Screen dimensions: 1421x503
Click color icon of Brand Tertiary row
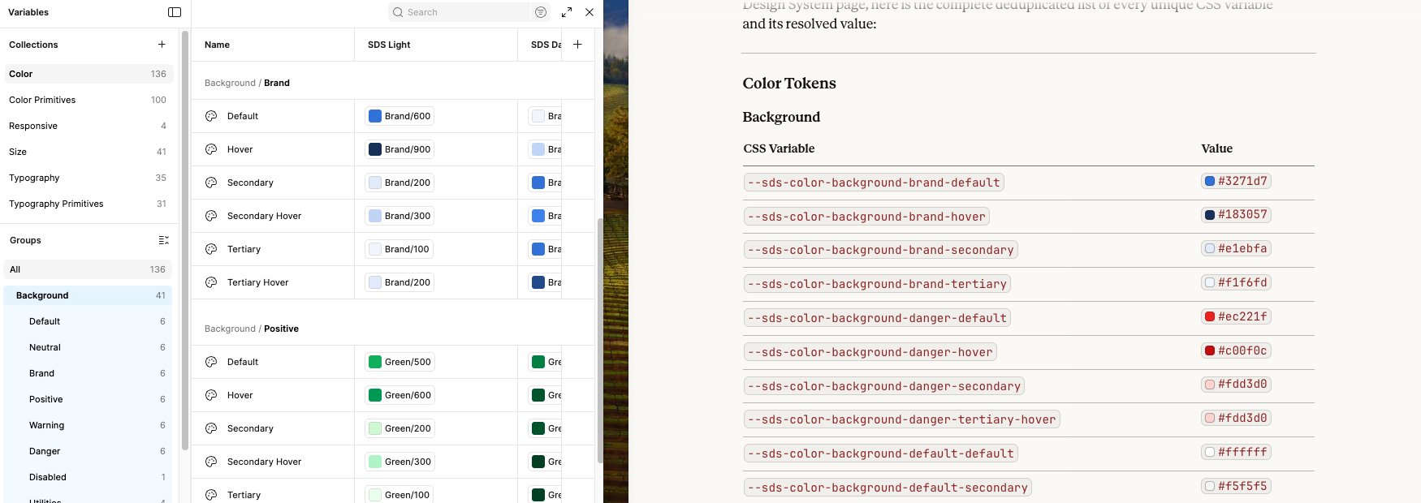click(211, 249)
